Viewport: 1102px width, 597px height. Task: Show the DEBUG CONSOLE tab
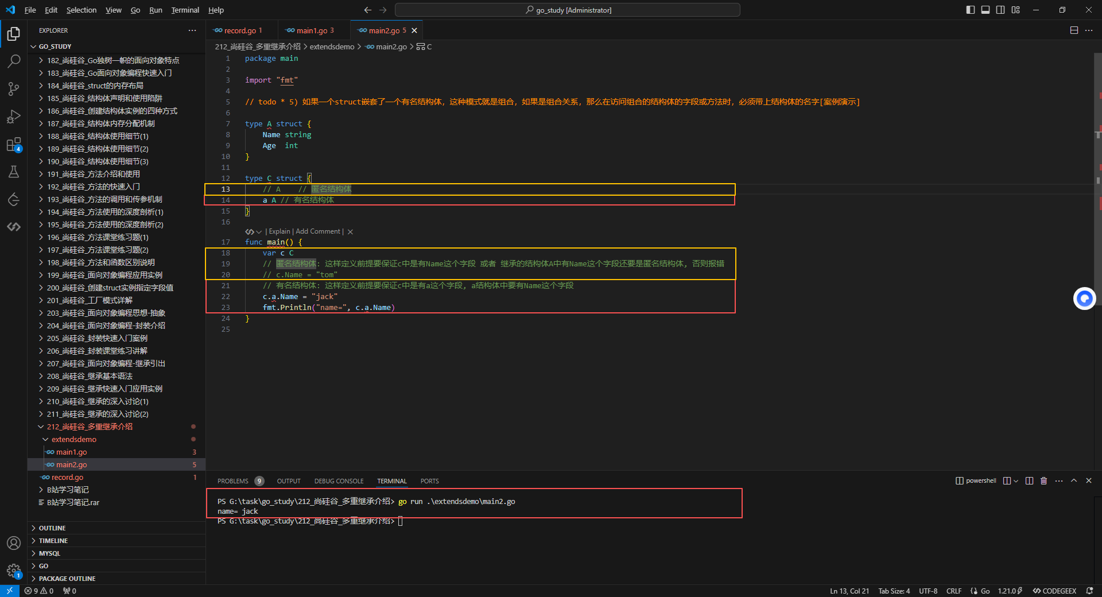point(339,481)
